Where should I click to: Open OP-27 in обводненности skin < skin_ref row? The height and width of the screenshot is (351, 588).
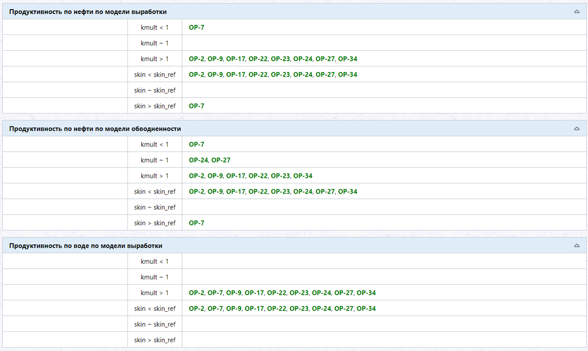point(325,191)
